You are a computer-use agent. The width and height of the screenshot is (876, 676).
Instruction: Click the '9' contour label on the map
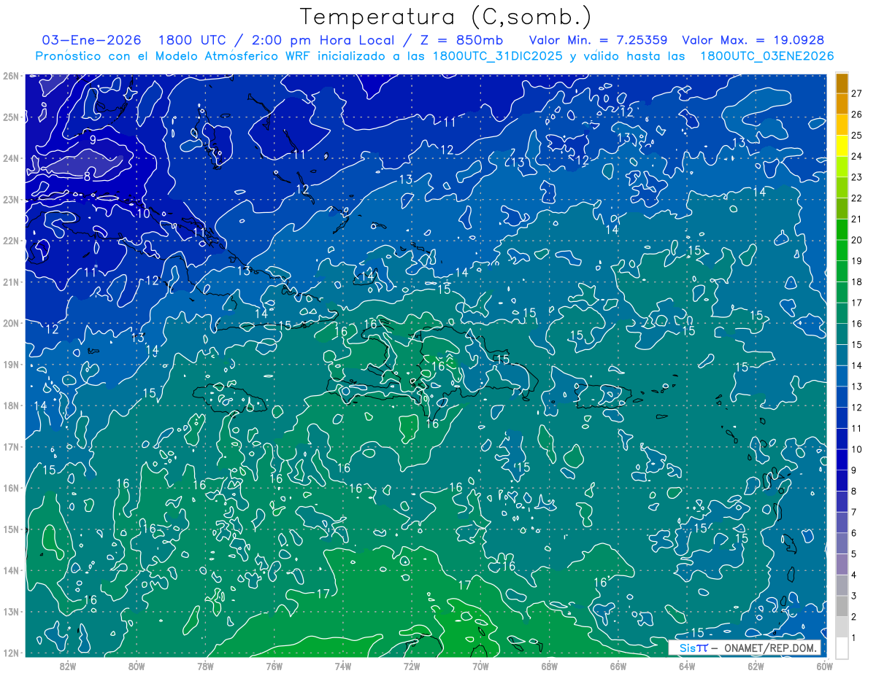tap(93, 140)
